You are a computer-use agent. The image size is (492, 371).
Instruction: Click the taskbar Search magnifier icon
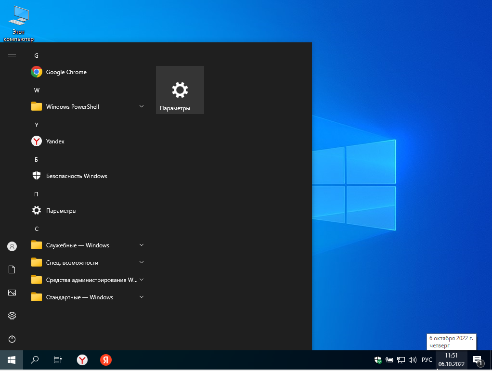(x=35, y=360)
